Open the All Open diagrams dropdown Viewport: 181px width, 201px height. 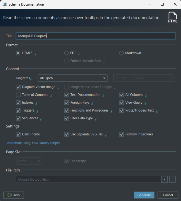(x=73, y=78)
